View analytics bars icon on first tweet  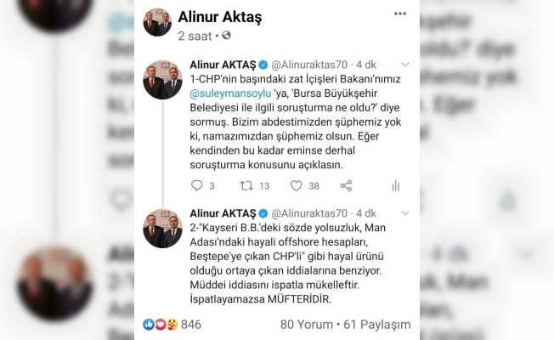396,186
